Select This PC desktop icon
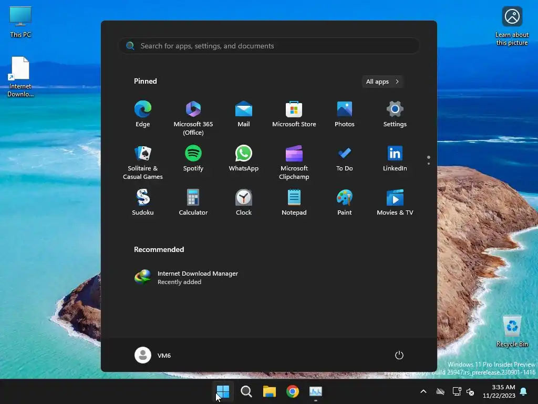Viewport: 538px width, 404px height. [20, 22]
